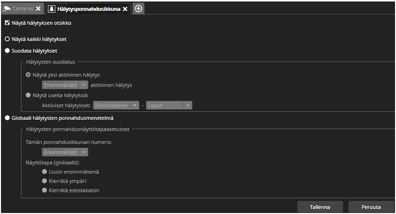Select Näytä yksi aktiivinen hälytys
Image resolution: width=396 pixels, height=214 pixels.
point(29,75)
